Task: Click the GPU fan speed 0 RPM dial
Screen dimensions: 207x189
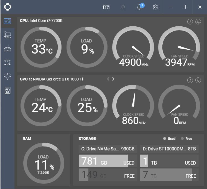Action: (179, 105)
